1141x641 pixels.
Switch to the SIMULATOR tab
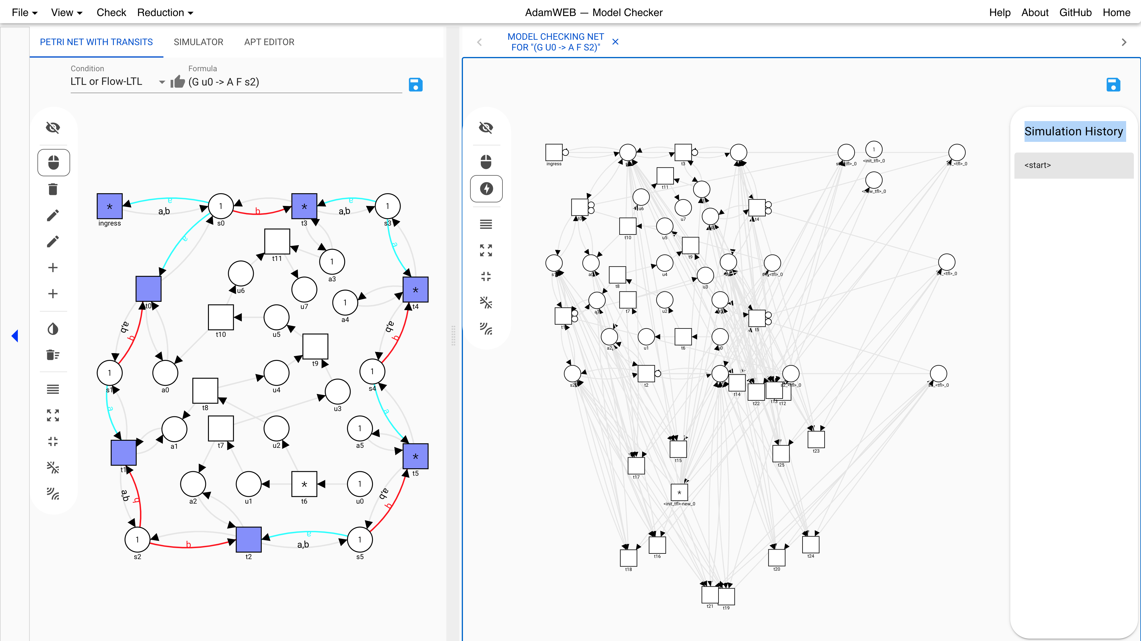tap(198, 42)
